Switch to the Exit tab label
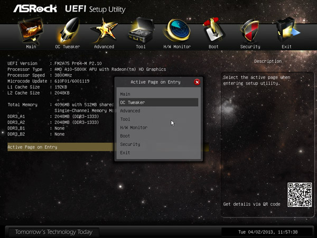The height and width of the screenshot is (238, 317). [x=287, y=47]
